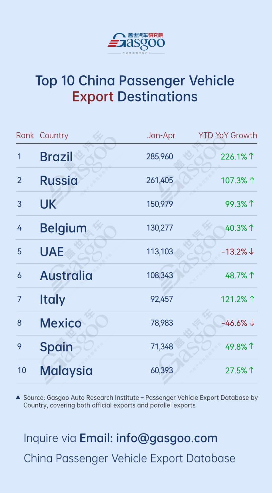Click Australia's export value 108,343
Screen dimensions: 272x493
tap(160, 275)
